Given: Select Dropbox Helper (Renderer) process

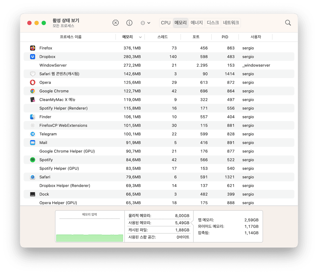Looking at the screenshot, I should coord(65,186).
